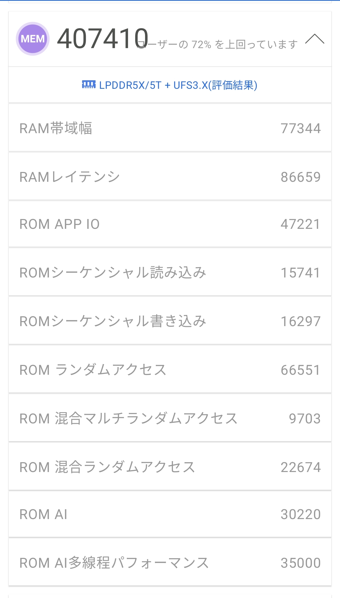
Task: Open the LPDDR5X/5T + UFS3.X evaluation link
Action: pos(178,85)
